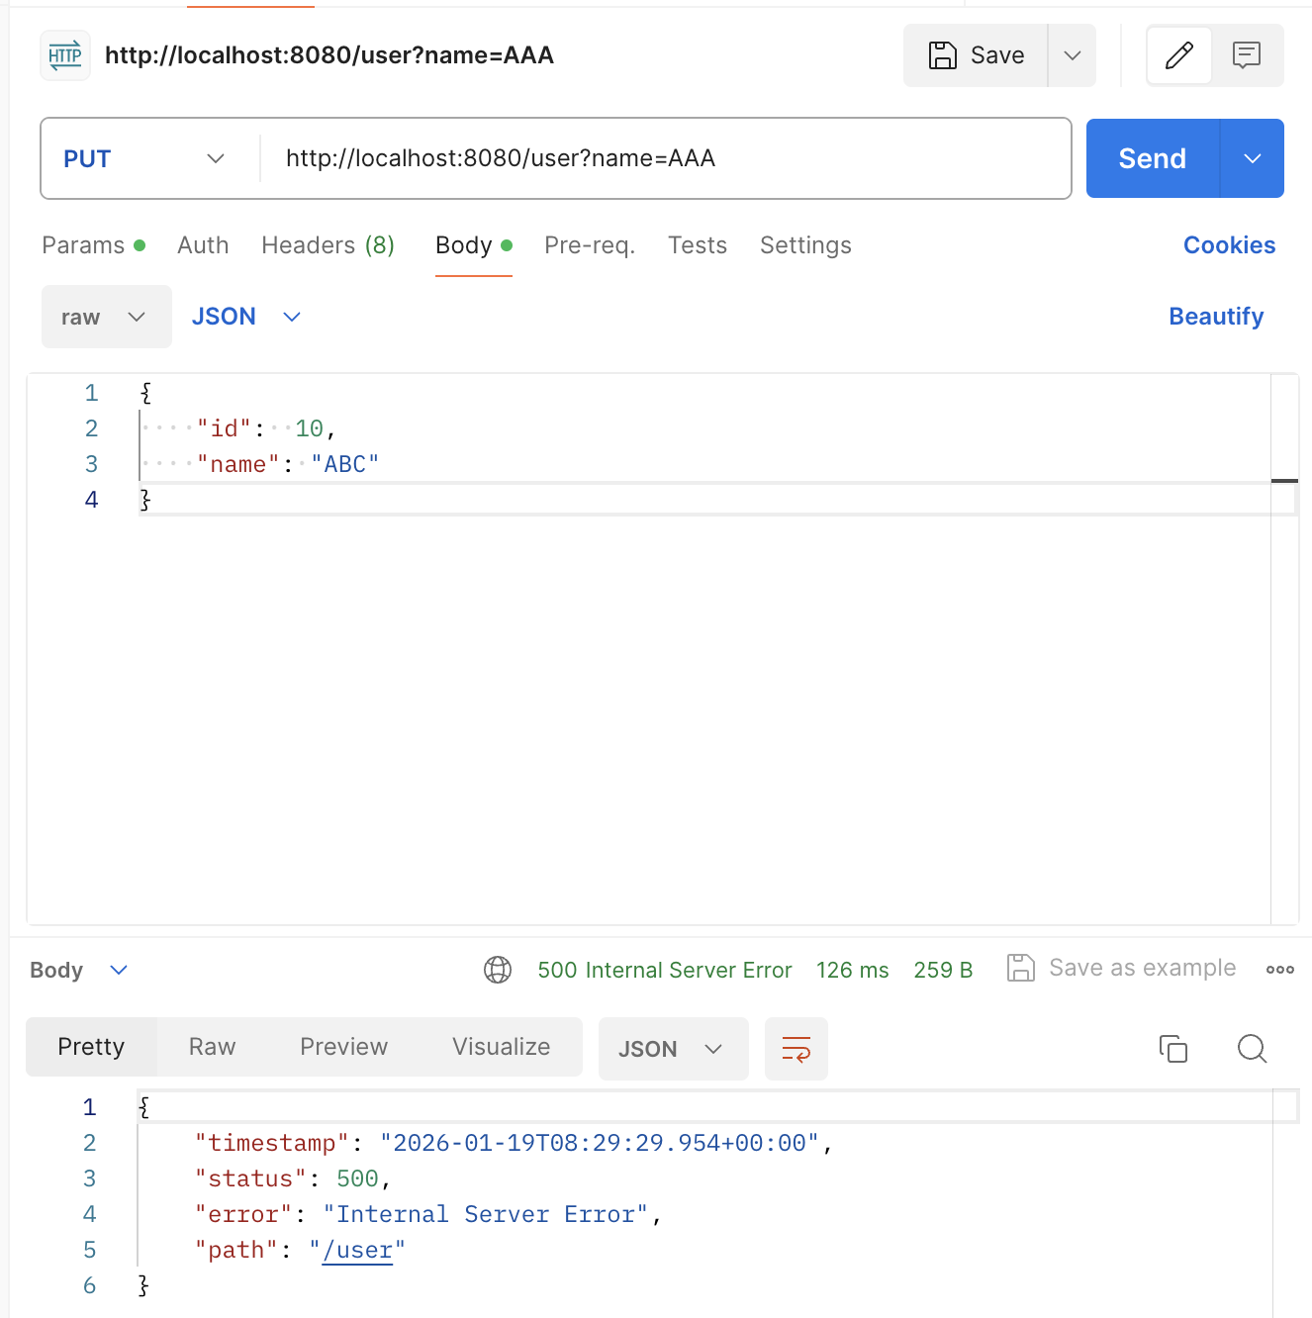
Task: Open the response more options ellipsis
Action: (1280, 970)
